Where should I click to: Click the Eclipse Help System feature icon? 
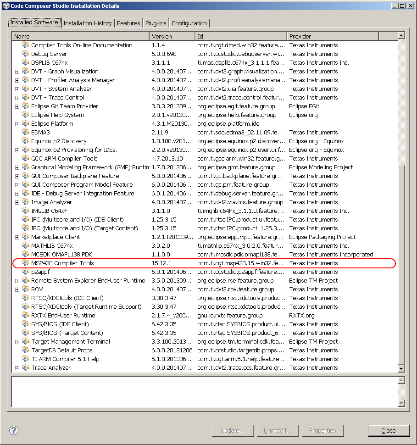[26, 115]
